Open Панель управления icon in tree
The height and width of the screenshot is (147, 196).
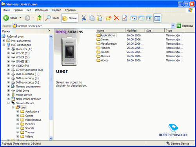(x=13, y=86)
